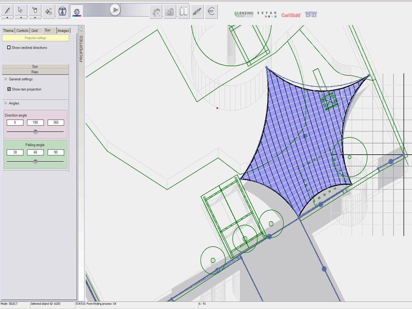The height and width of the screenshot is (309, 412).
Task: Open the Euro cost calculation icon
Action: coord(211,12)
